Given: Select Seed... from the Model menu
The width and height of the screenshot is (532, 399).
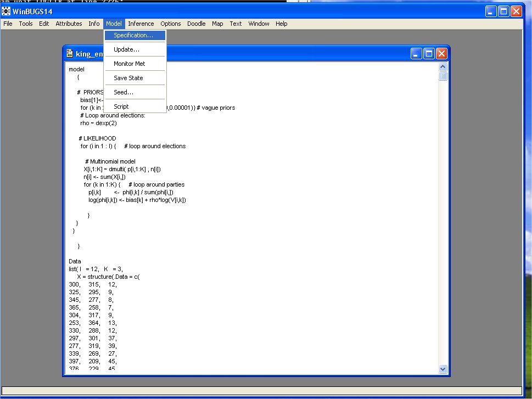Looking at the screenshot, I should 124,92.
